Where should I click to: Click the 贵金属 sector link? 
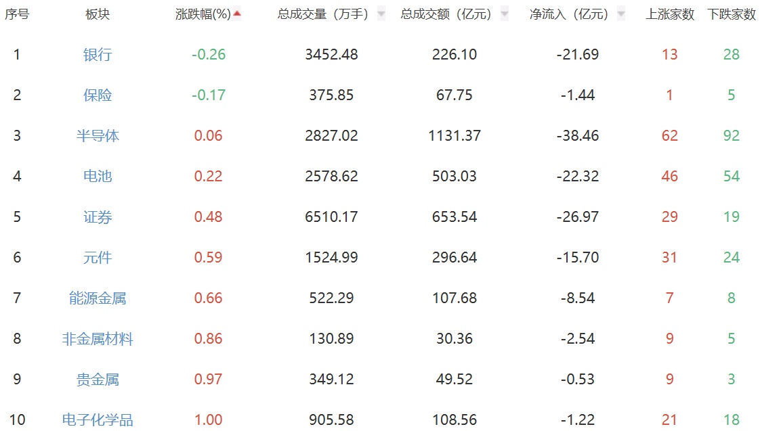[x=98, y=380]
